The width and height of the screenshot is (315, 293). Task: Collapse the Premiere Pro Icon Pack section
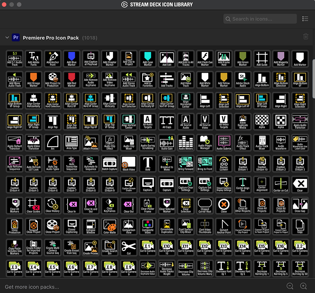(7, 37)
